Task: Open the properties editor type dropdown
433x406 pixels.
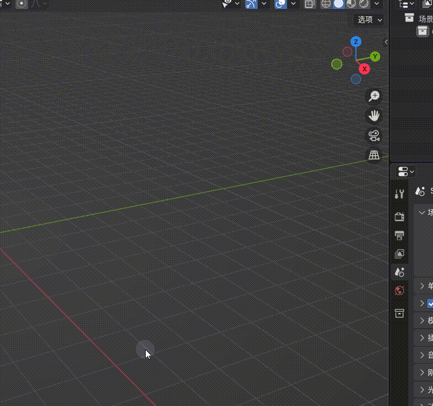Action: tap(406, 172)
